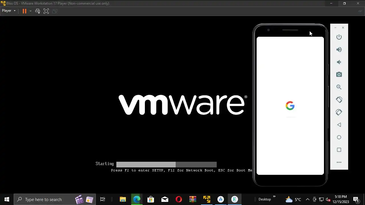Open clock showing 5:18 PM

coord(341,199)
